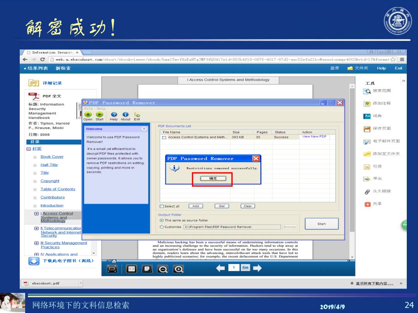This screenshot has width=418, height=313.
Task: Click the 搜索范围 search tool icon
Action: point(367,91)
